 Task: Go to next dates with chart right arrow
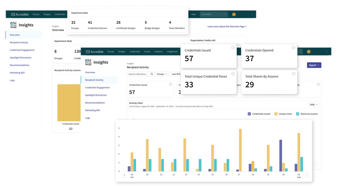point(307,175)
